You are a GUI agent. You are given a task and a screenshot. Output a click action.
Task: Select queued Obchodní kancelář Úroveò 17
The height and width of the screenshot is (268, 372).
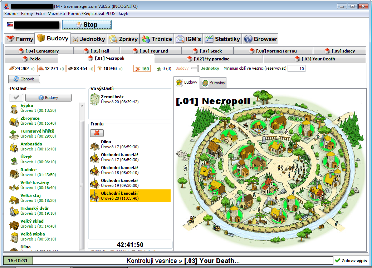[x=130, y=157]
